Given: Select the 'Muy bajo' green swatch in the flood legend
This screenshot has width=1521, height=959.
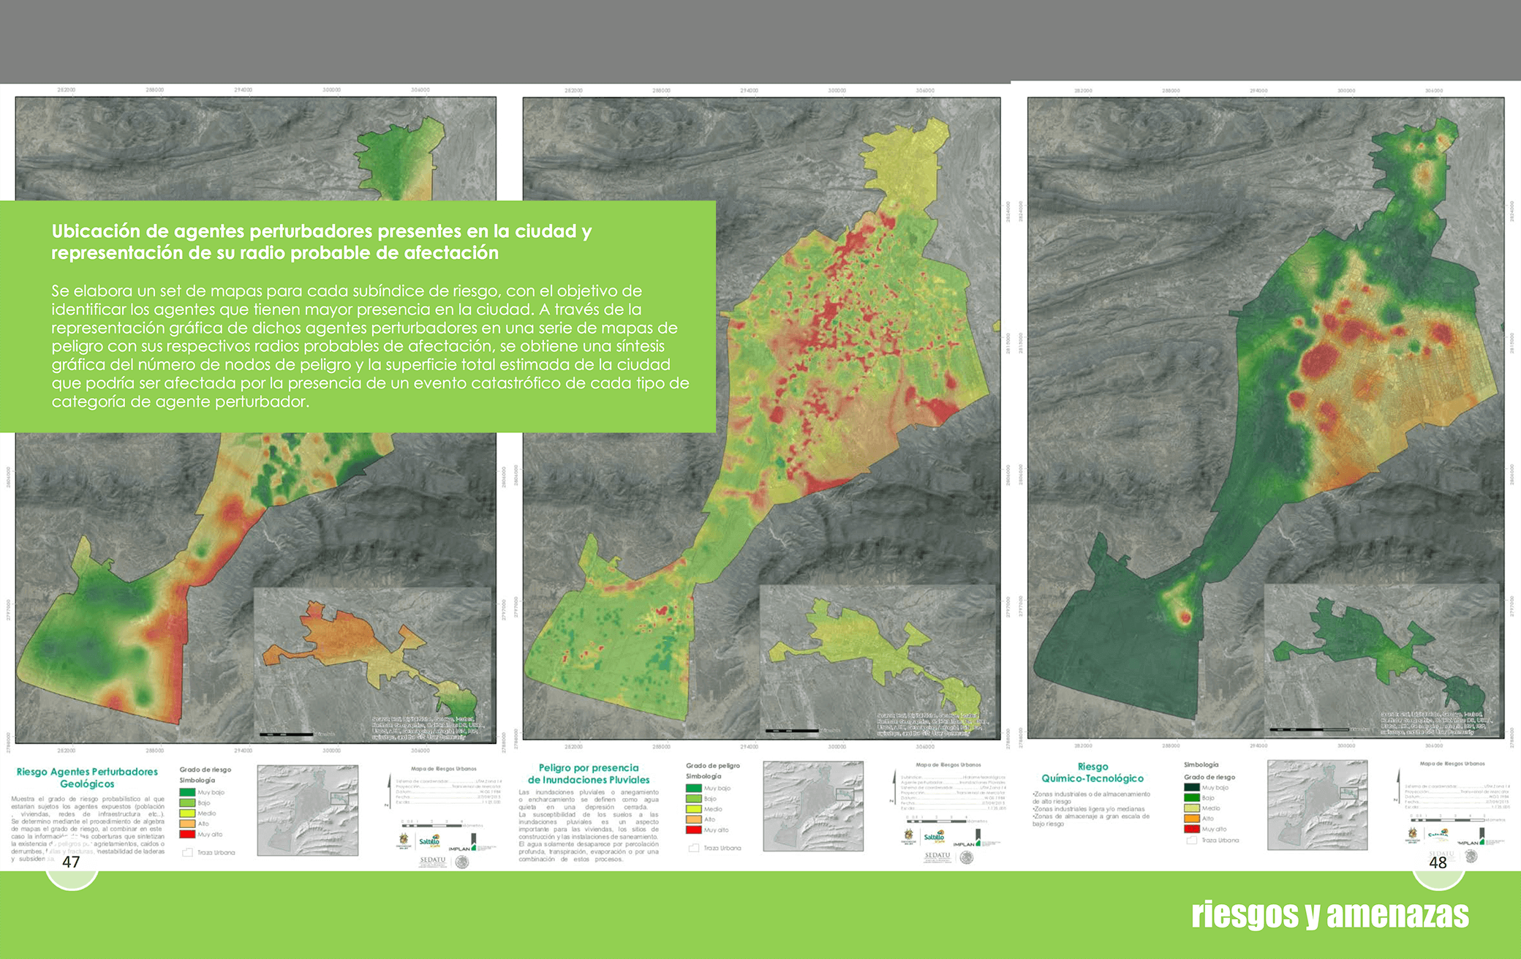Looking at the screenshot, I should point(693,788).
